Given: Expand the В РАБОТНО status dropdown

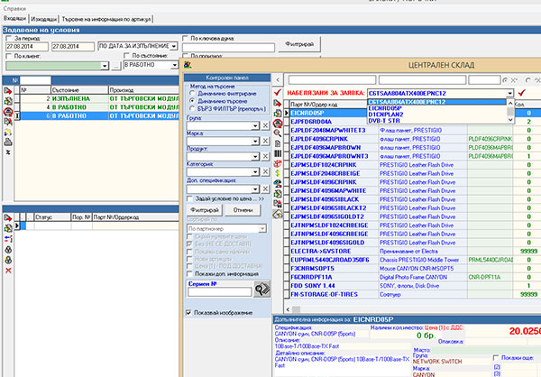Looking at the screenshot, I should coord(174,67).
